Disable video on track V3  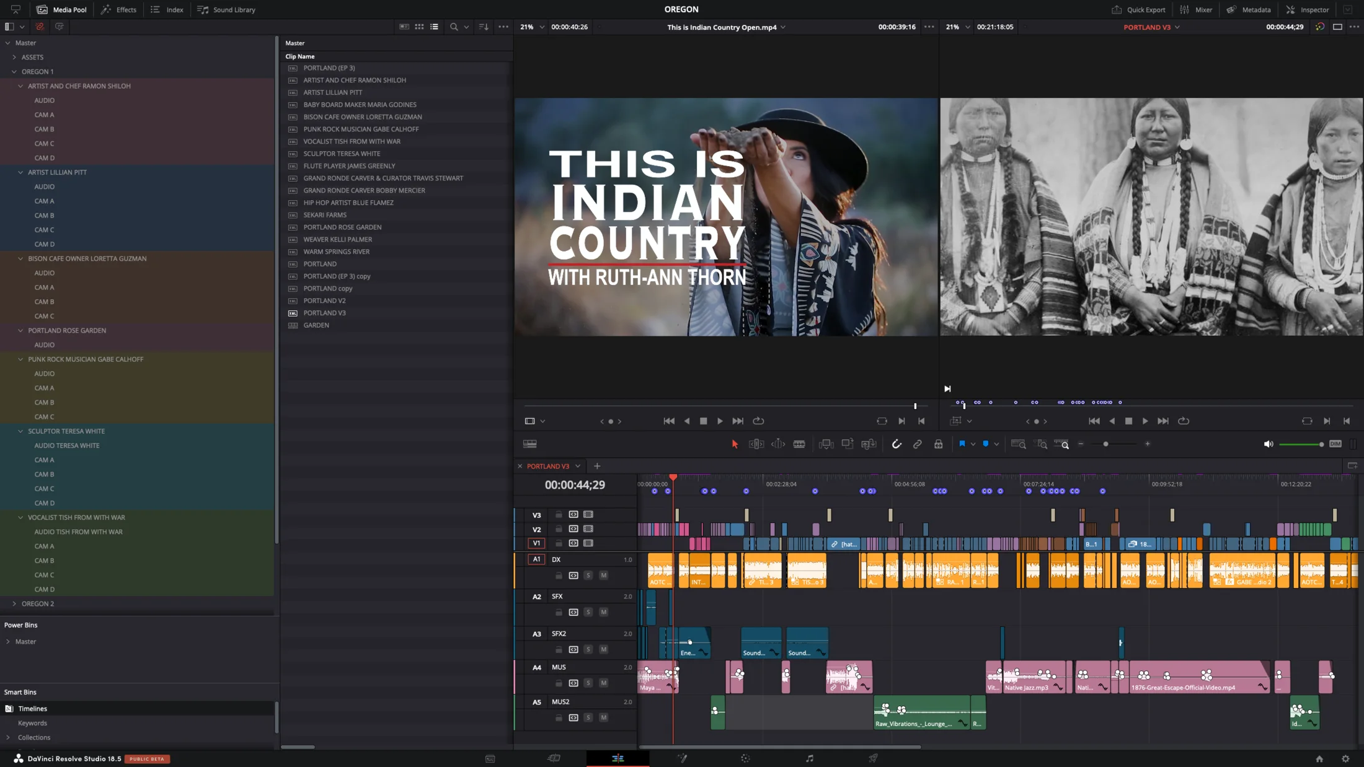pyautogui.click(x=588, y=515)
